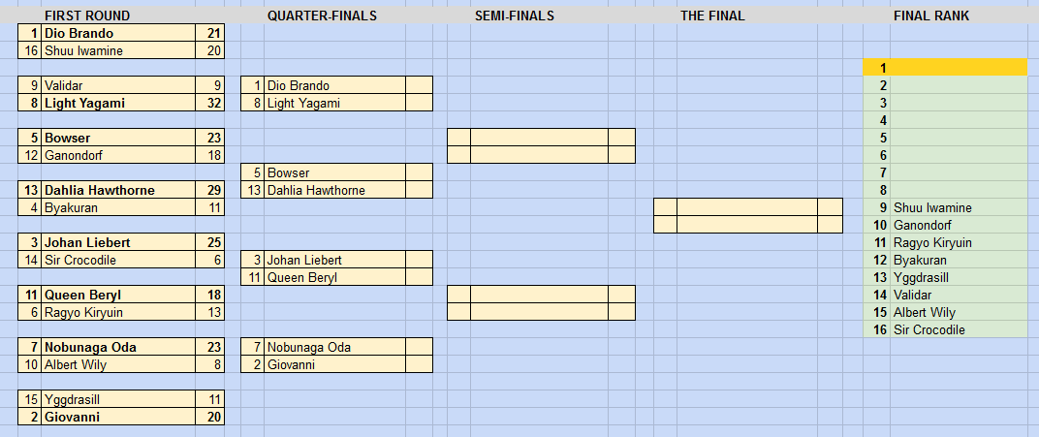Select the bottom semi-final lower name cell
Screen dimensions: 1039x437
click(540, 311)
